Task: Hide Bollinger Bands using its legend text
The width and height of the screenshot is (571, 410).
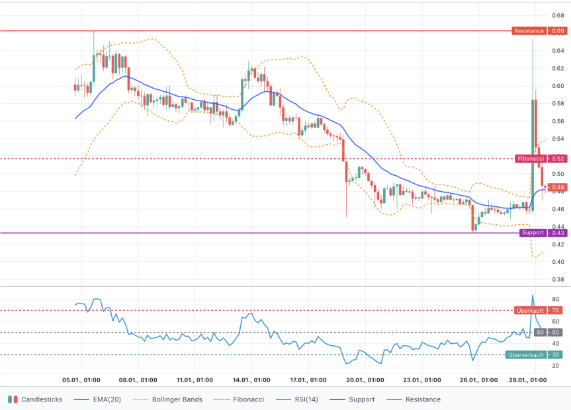Action: pyautogui.click(x=177, y=399)
